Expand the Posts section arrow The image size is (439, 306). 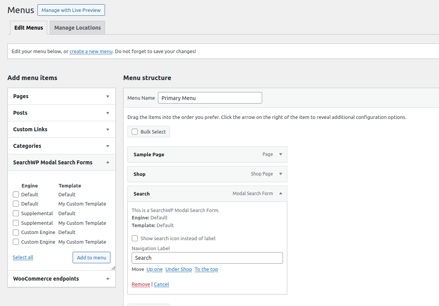tap(108, 113)
